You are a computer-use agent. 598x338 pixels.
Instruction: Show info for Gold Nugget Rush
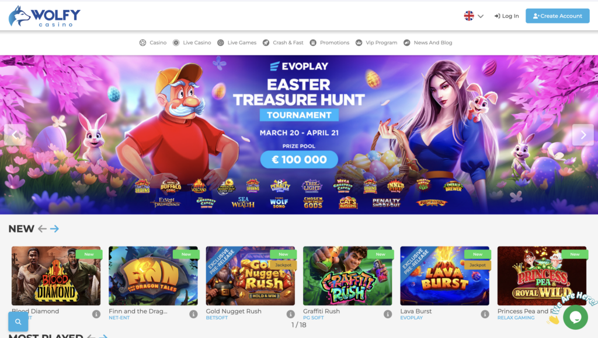291,314
